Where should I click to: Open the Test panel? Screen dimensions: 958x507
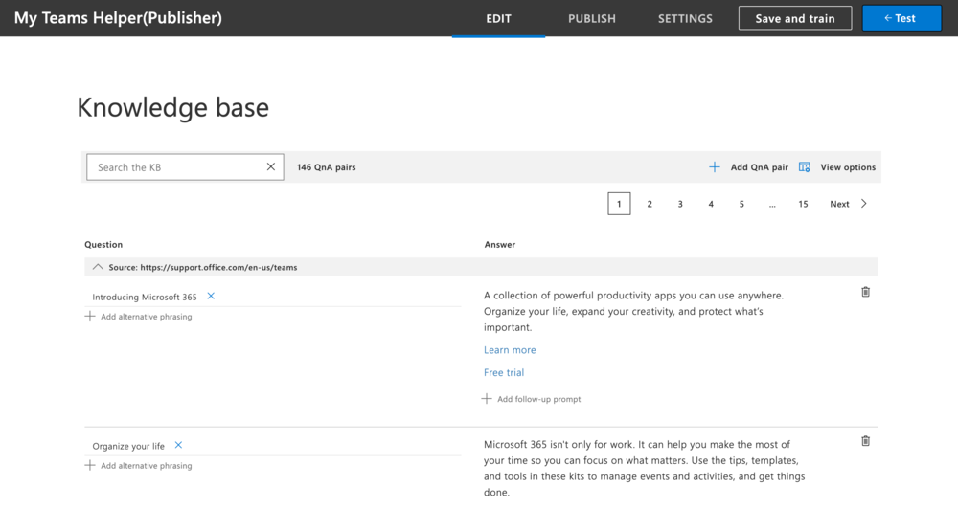(901, 18)
